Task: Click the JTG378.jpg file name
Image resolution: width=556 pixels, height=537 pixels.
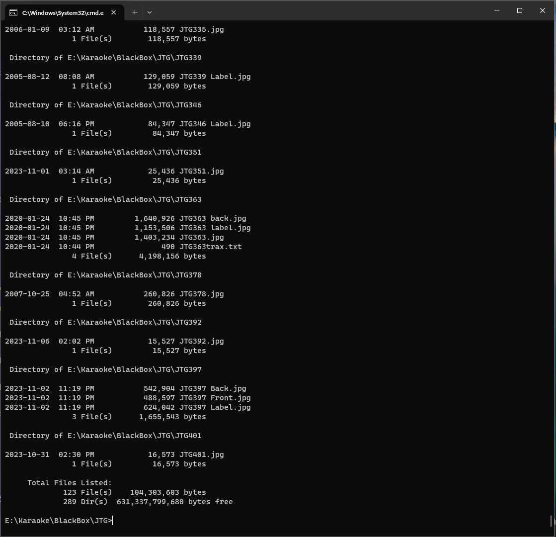Action: pos(201,294)
